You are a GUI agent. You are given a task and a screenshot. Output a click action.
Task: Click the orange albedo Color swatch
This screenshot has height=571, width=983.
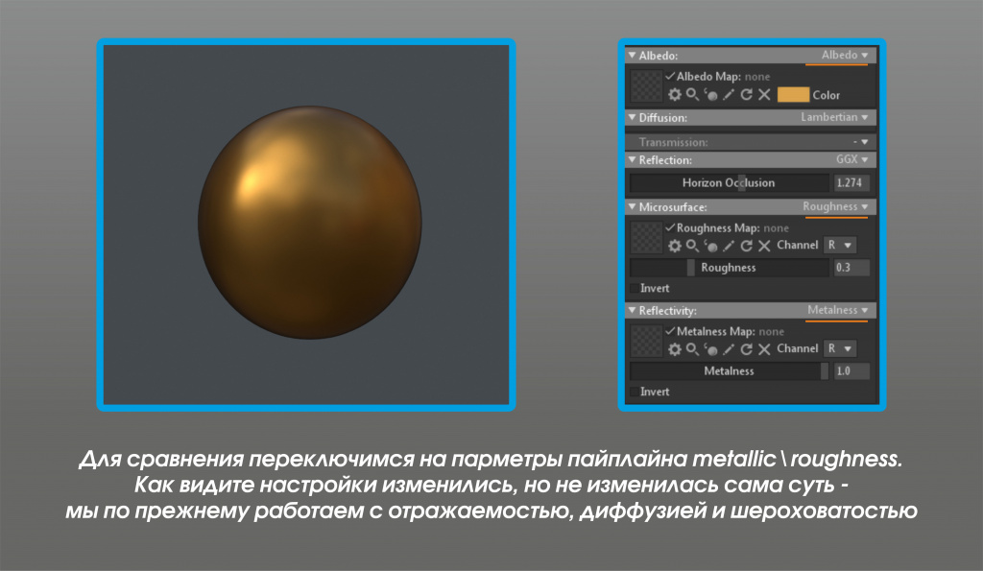click(x=793, y=95)
